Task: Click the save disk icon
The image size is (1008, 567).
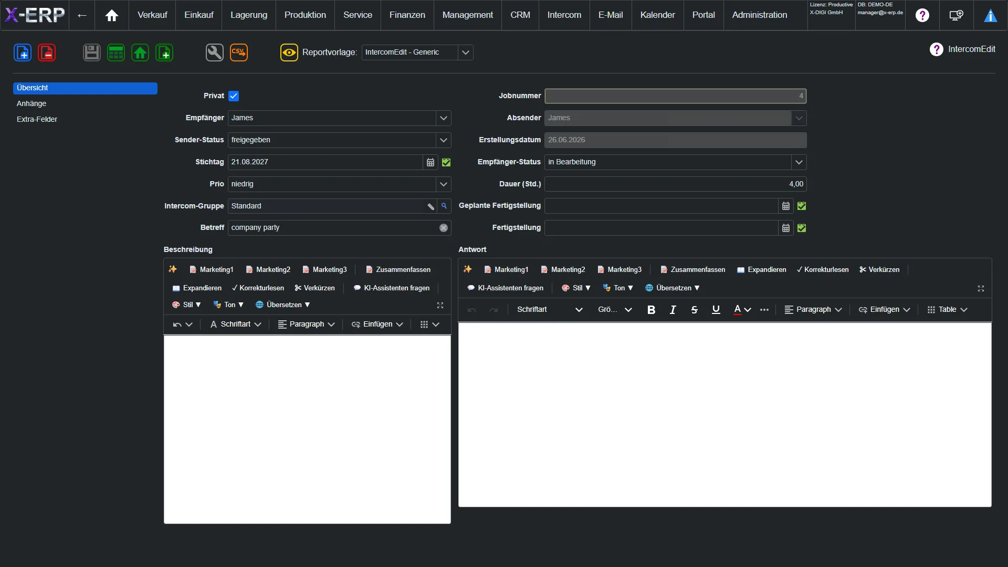Action: (92, 52)
